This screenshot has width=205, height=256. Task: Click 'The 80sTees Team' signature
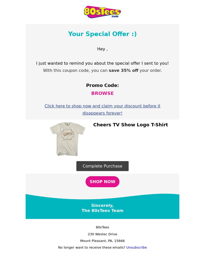[102, 211]
